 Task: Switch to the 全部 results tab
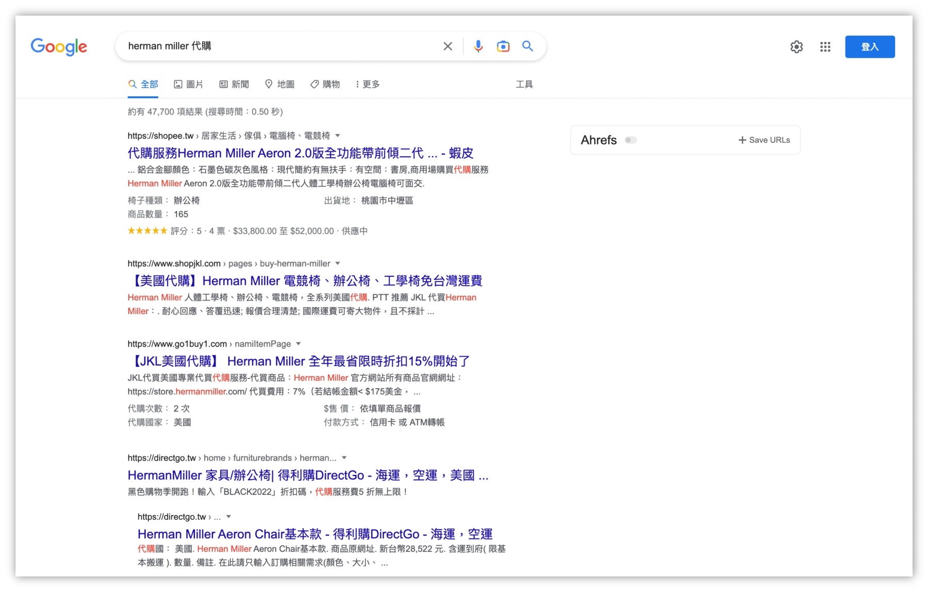(143, 84)
